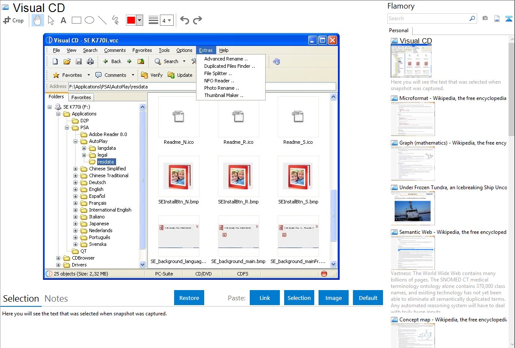Pick the freehand scribble tool

pyautogui.click(x=115, y=20)
